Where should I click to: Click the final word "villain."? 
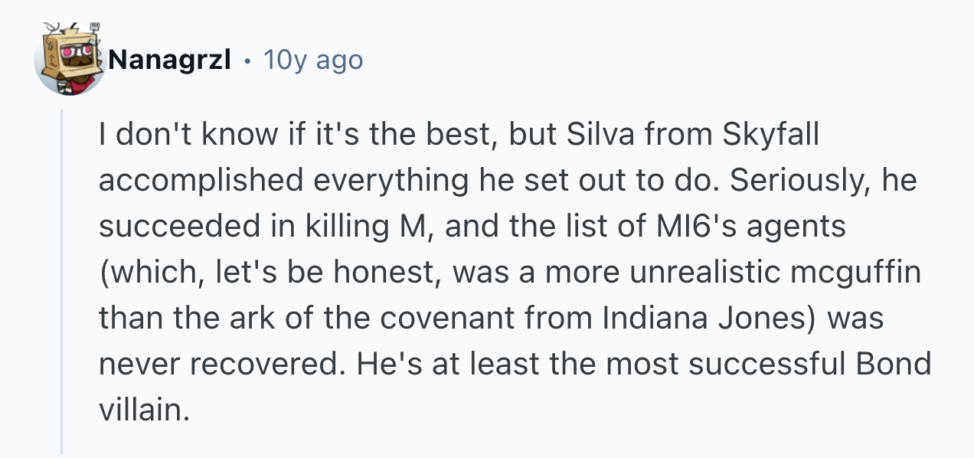pos(143,411)
